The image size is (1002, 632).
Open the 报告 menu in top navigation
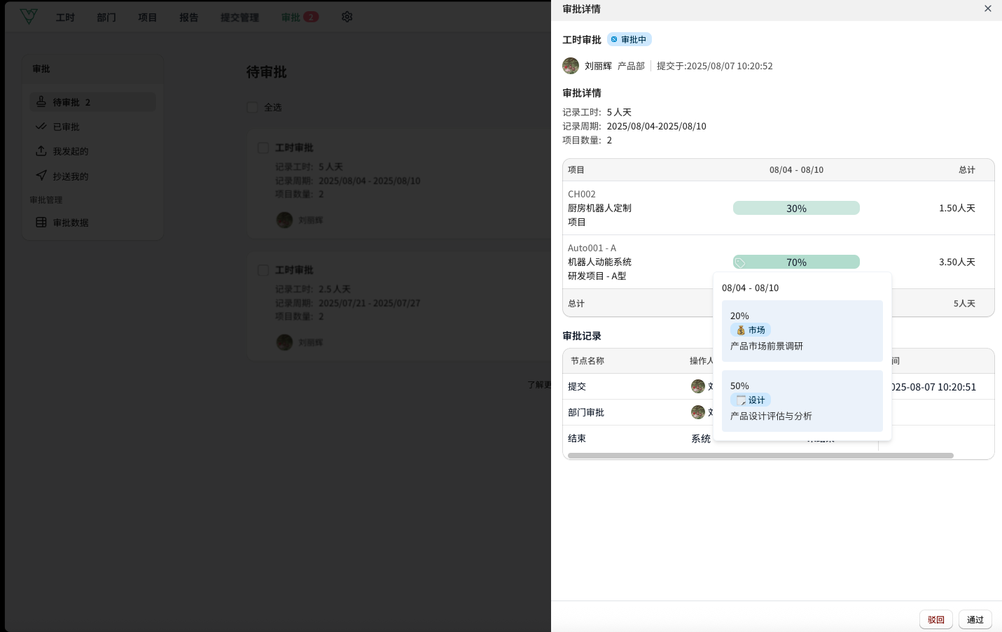(189, 17)
